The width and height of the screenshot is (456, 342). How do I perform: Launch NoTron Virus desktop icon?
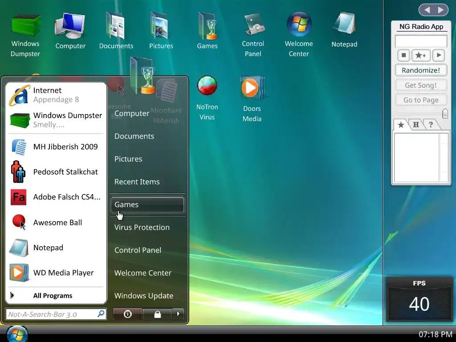tap(207, 98)
